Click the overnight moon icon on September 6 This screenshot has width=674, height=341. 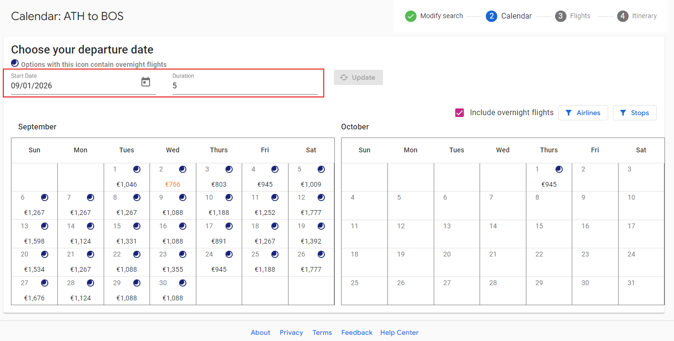44,197
